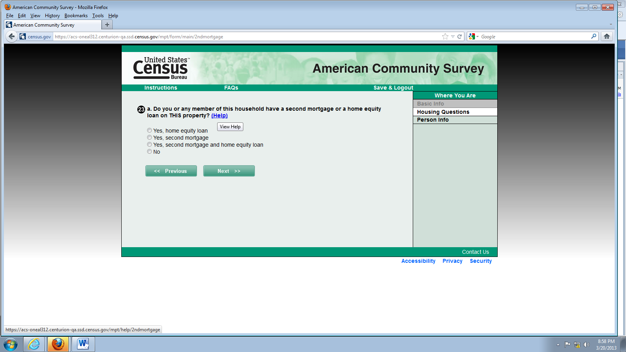
Task: Open the Firefox home page icon
Action: pos(607,36)
